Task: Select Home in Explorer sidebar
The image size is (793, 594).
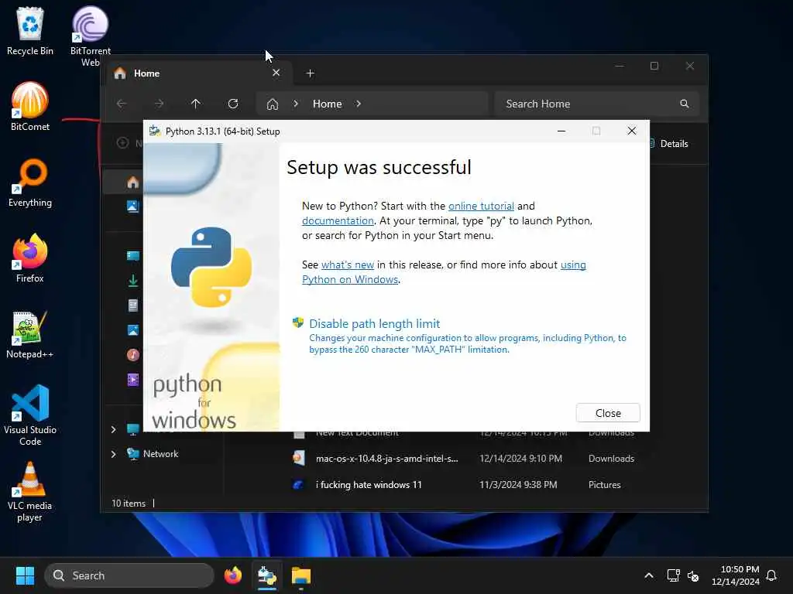Action: click(x=133, y=183)
